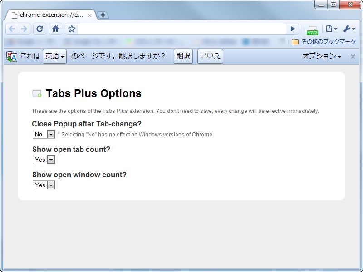
Task: Open the Show open tab count dropdown
Action: coord(44,160)
